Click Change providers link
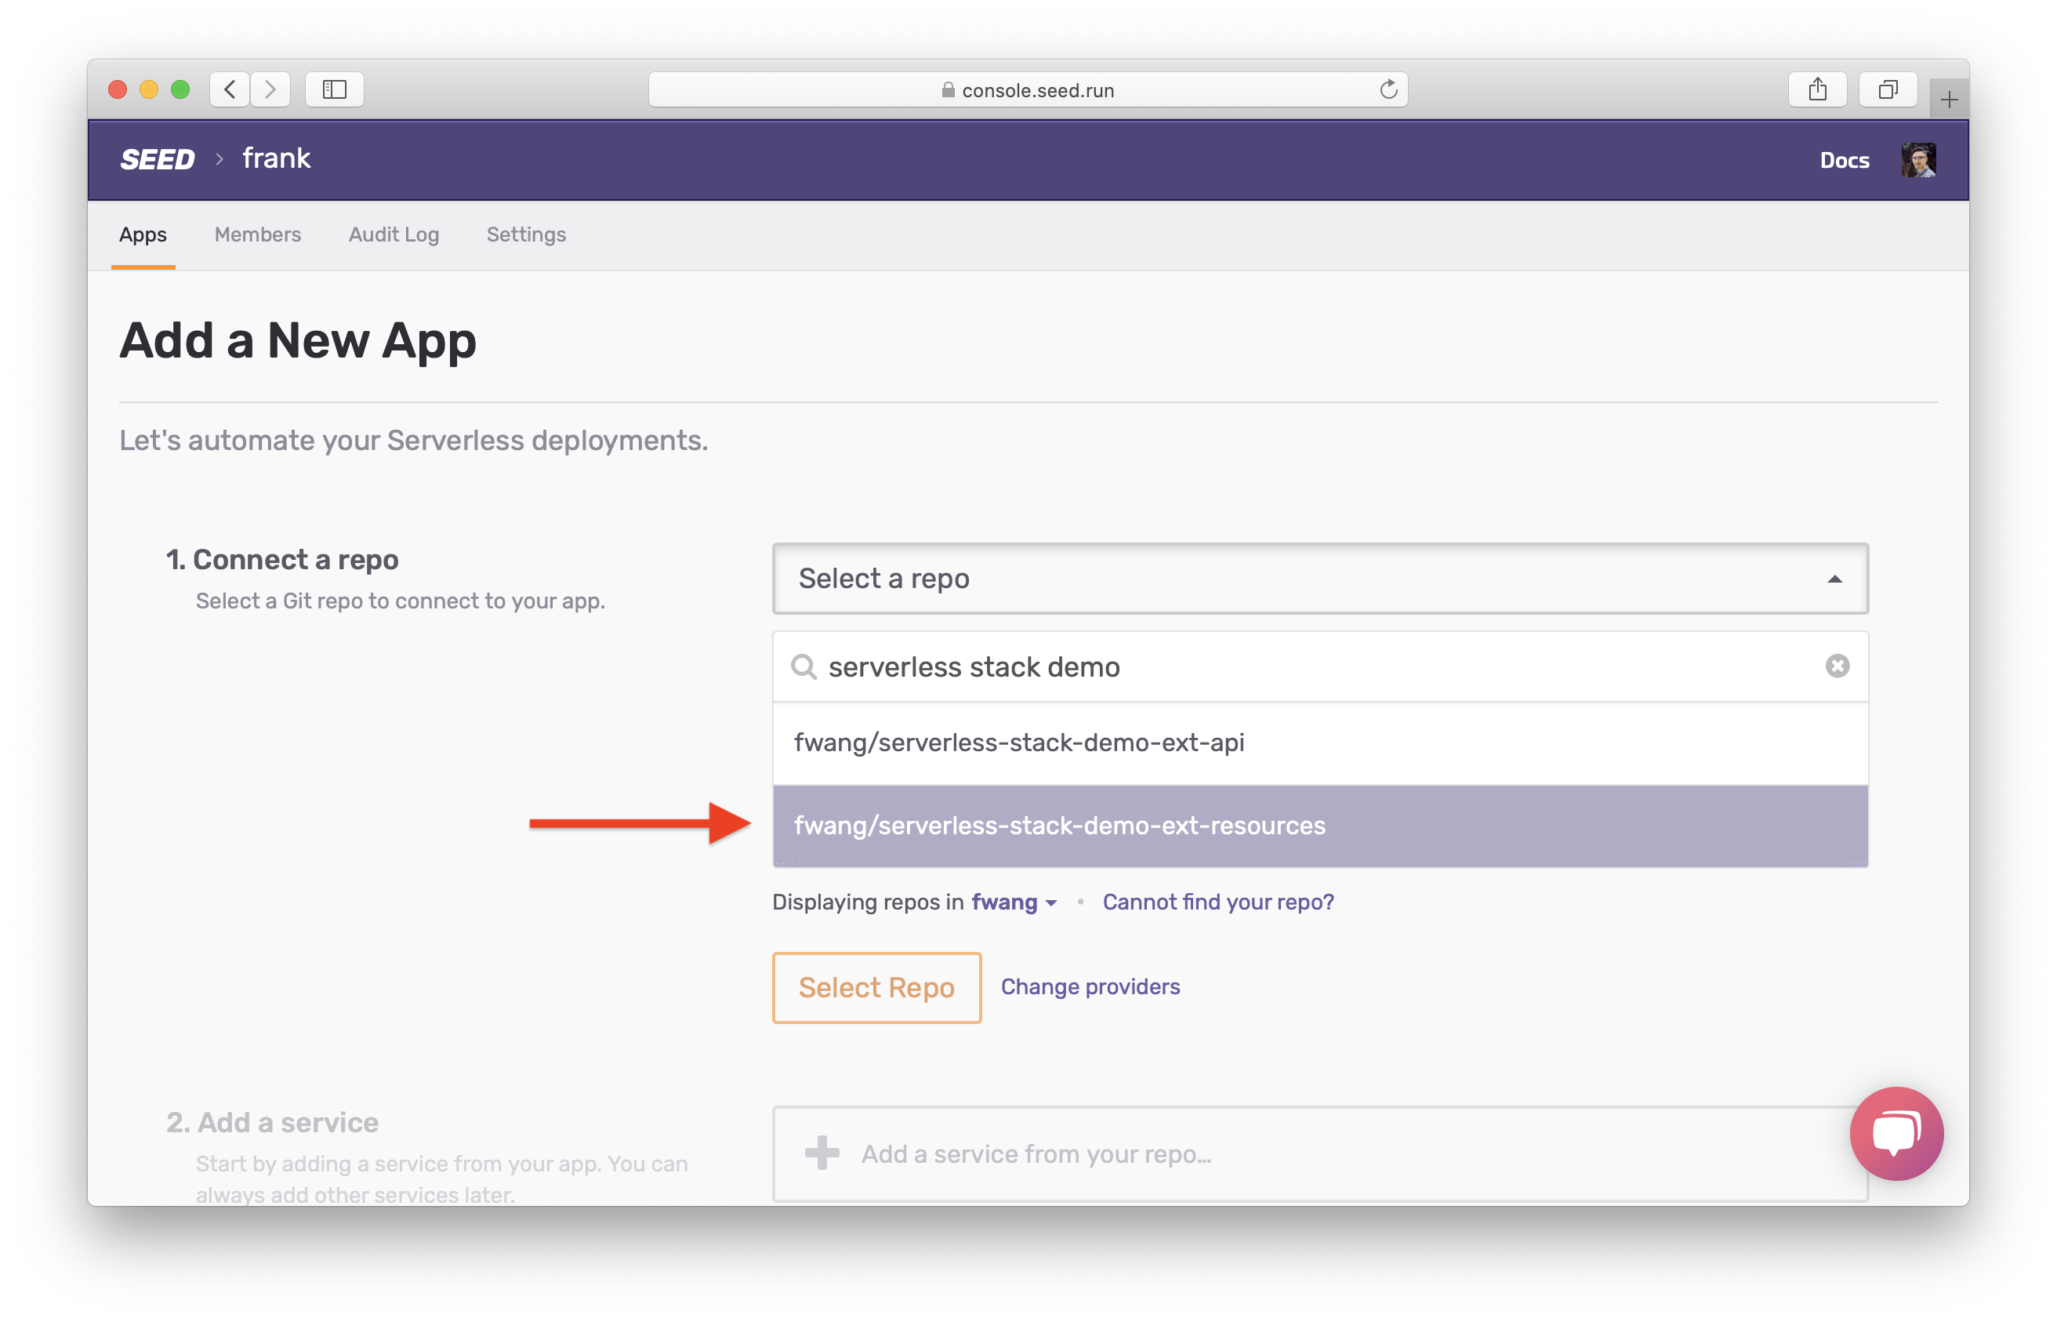 click(1090, 987)
